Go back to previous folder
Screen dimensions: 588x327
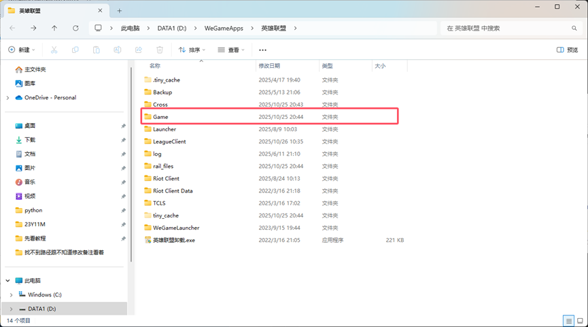coord(12,28)
